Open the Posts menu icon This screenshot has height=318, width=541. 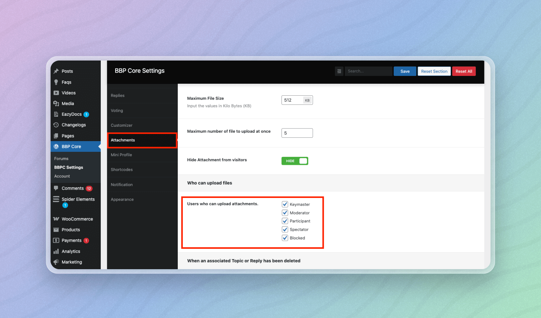pyautogui.click(x=56, y=71)
